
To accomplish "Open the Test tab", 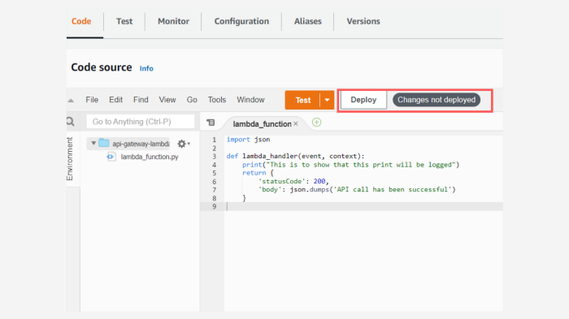I will point(124,21).
